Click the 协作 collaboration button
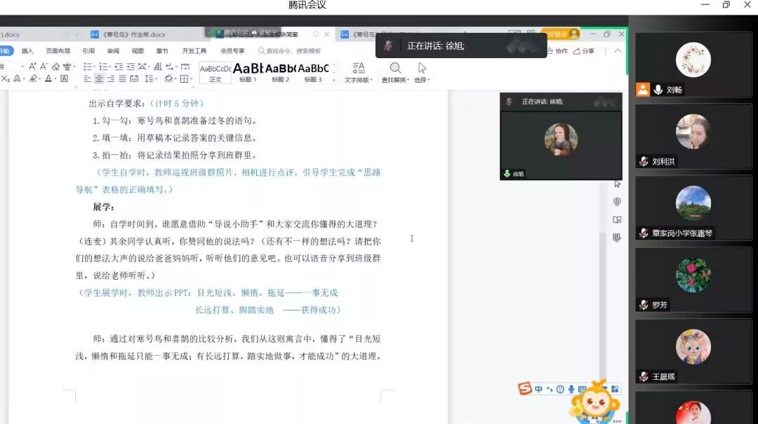Viewport: 758px width, 424px height. (557, 50)
